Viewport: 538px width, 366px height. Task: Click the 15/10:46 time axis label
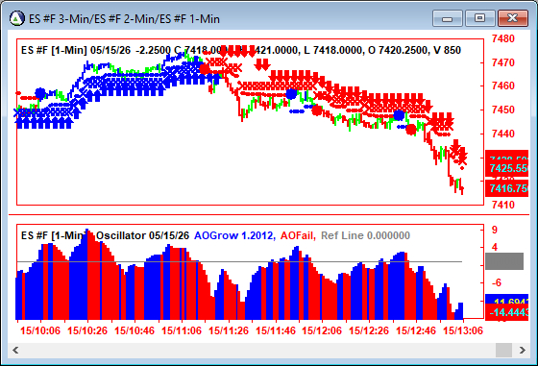pyautogui.click(x=134, y=330)
